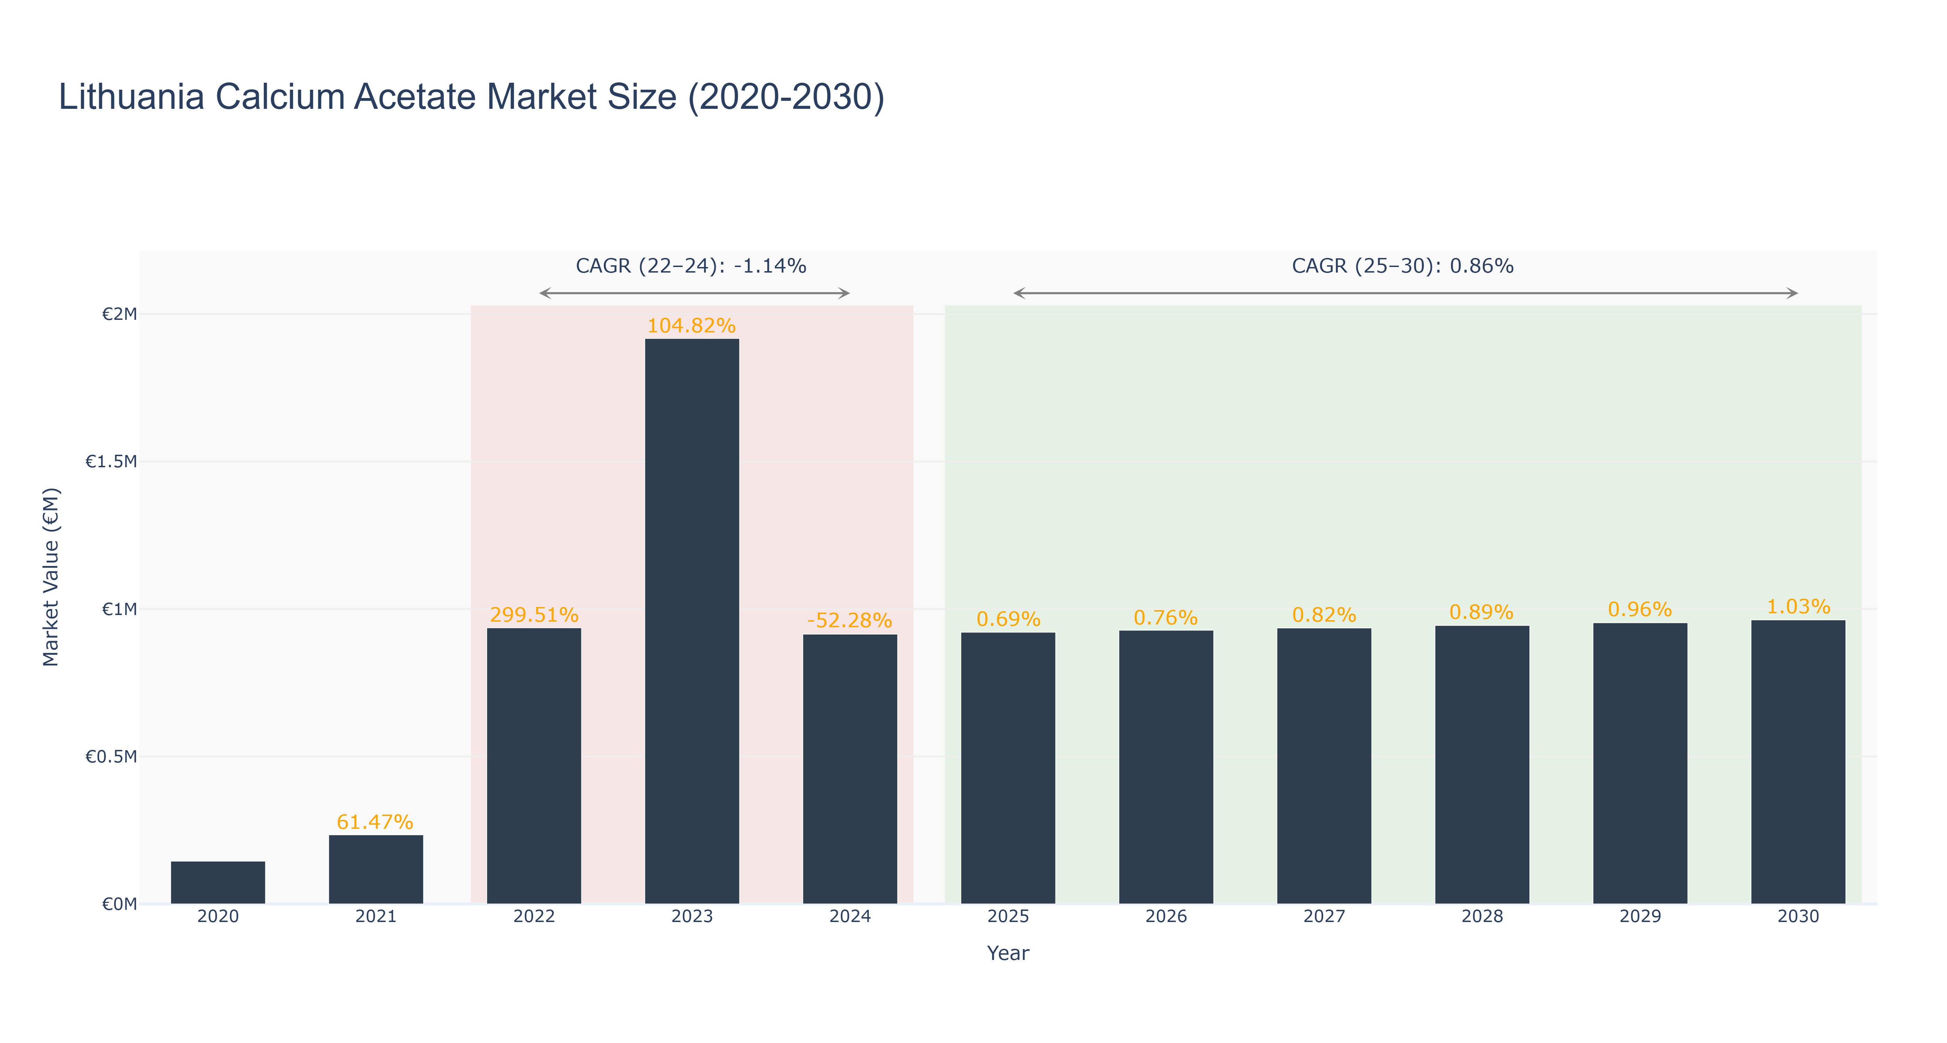Screen dimensions: 1947x1043
Task: Click the CAGR (22–24): -1.14% annotation
Action: [691, 266]
